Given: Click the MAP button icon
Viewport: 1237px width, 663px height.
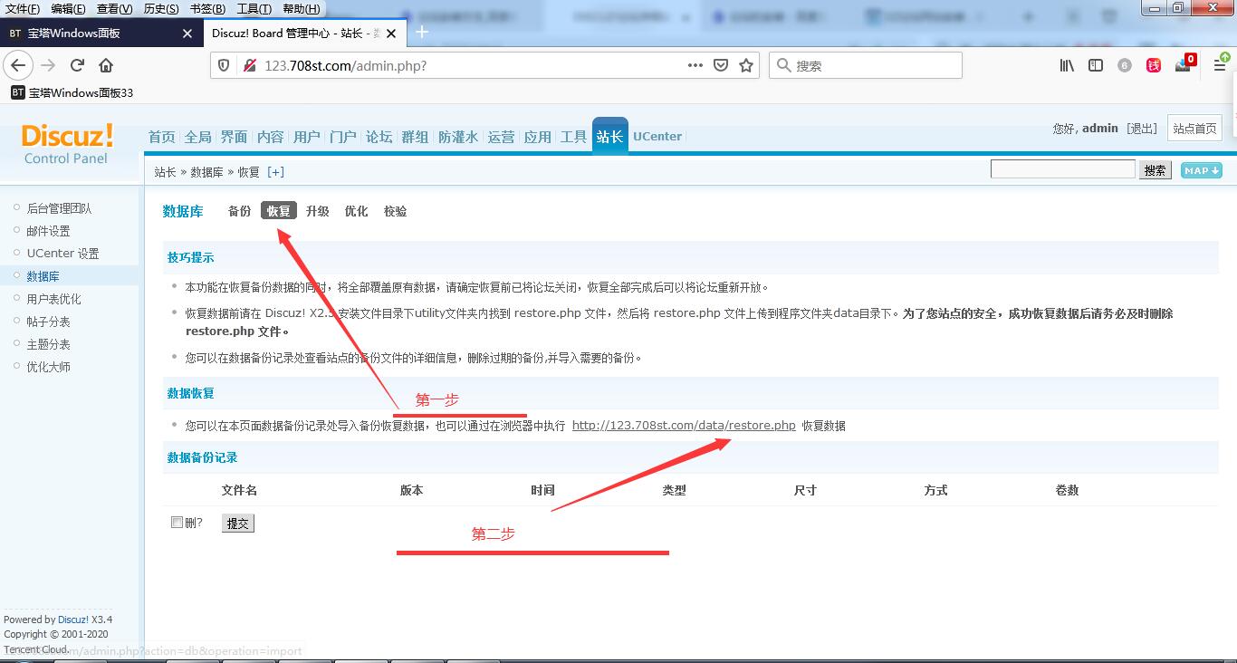Looking at the screenshot, I should click(1201, 170).
